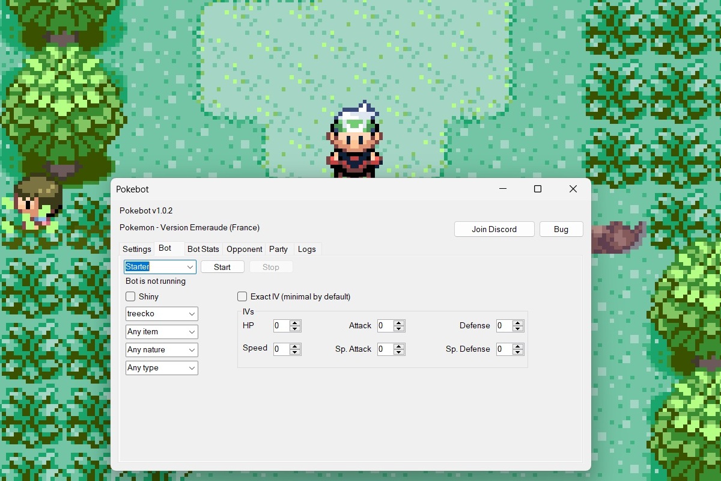Screen dimensions: 721x481
Task: Click the Defense IV value field
Action: pyautogui.click(x=504, y=326)
